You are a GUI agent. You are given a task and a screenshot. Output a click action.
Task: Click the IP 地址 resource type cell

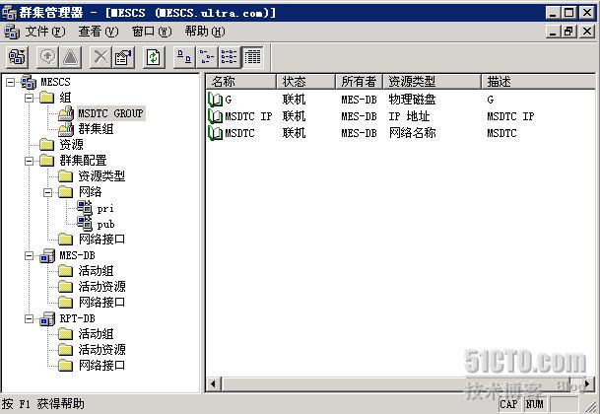tap(410, 116)
